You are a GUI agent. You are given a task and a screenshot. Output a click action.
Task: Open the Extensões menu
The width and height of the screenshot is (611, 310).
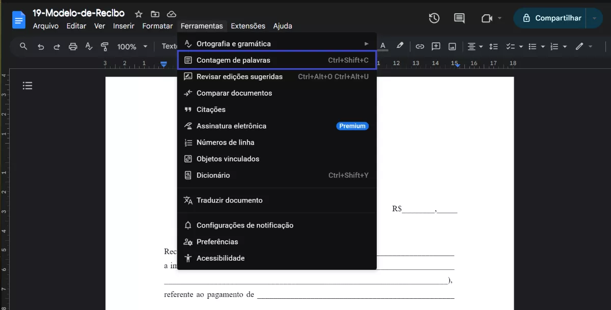(x=248, y=26)
